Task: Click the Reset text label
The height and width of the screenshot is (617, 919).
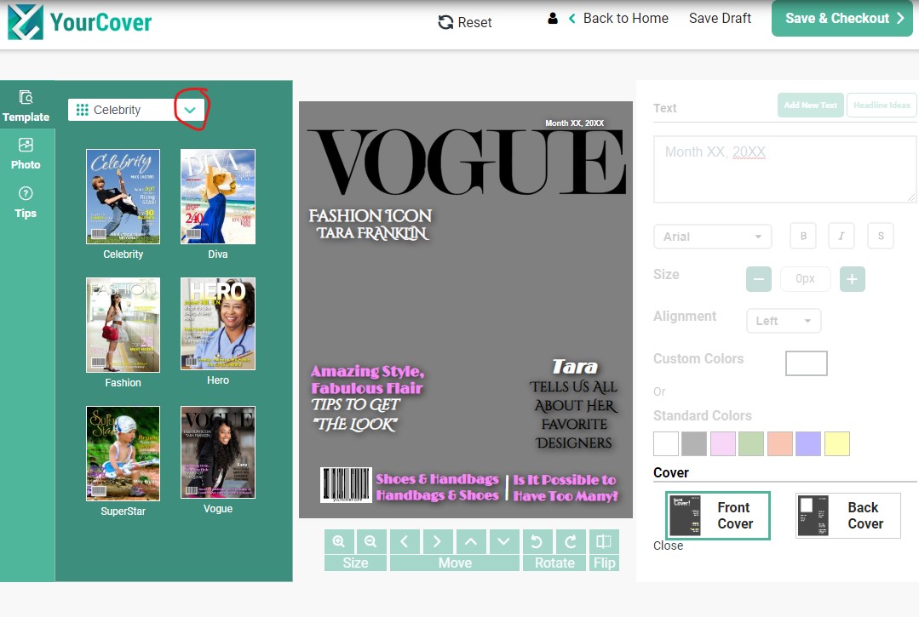Action: [x=474, y=22]
